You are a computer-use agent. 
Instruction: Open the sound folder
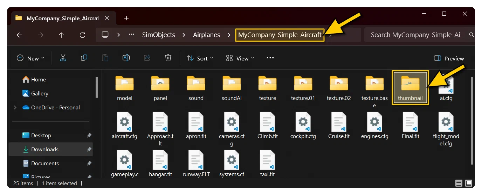click(x=196, y=88)
